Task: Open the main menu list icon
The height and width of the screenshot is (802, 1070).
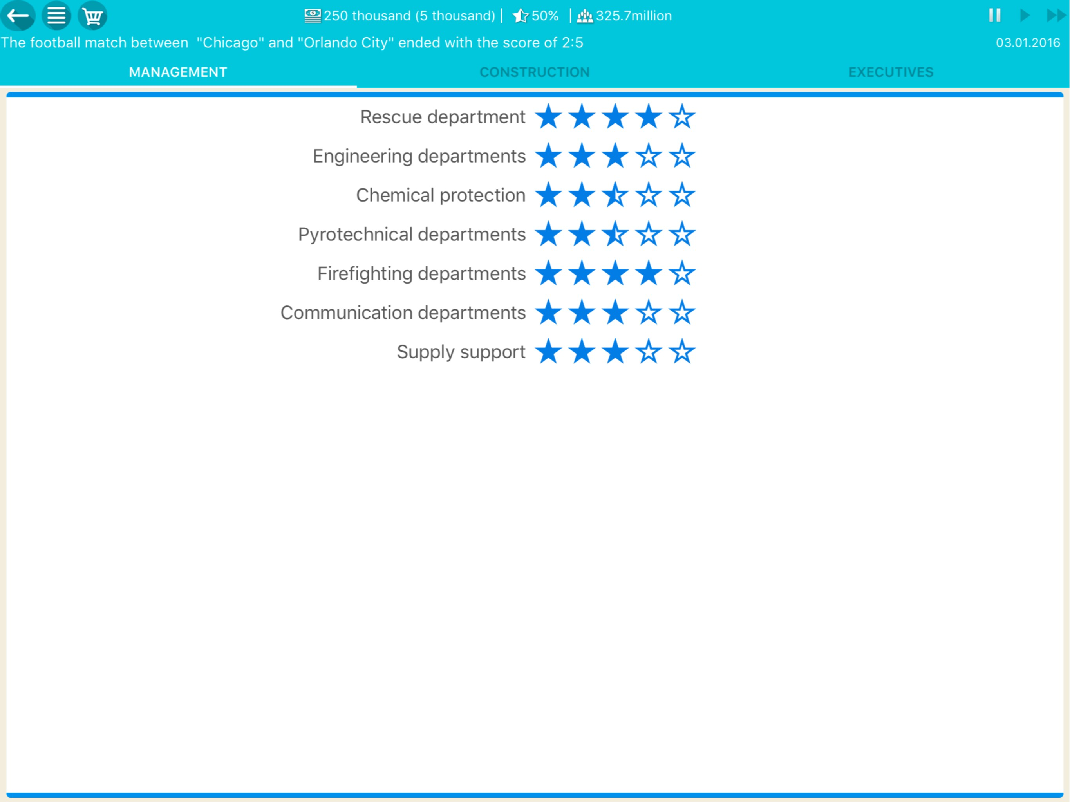Action: click(56, 16)
